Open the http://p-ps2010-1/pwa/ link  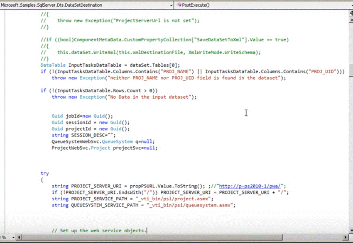point(250,186)
